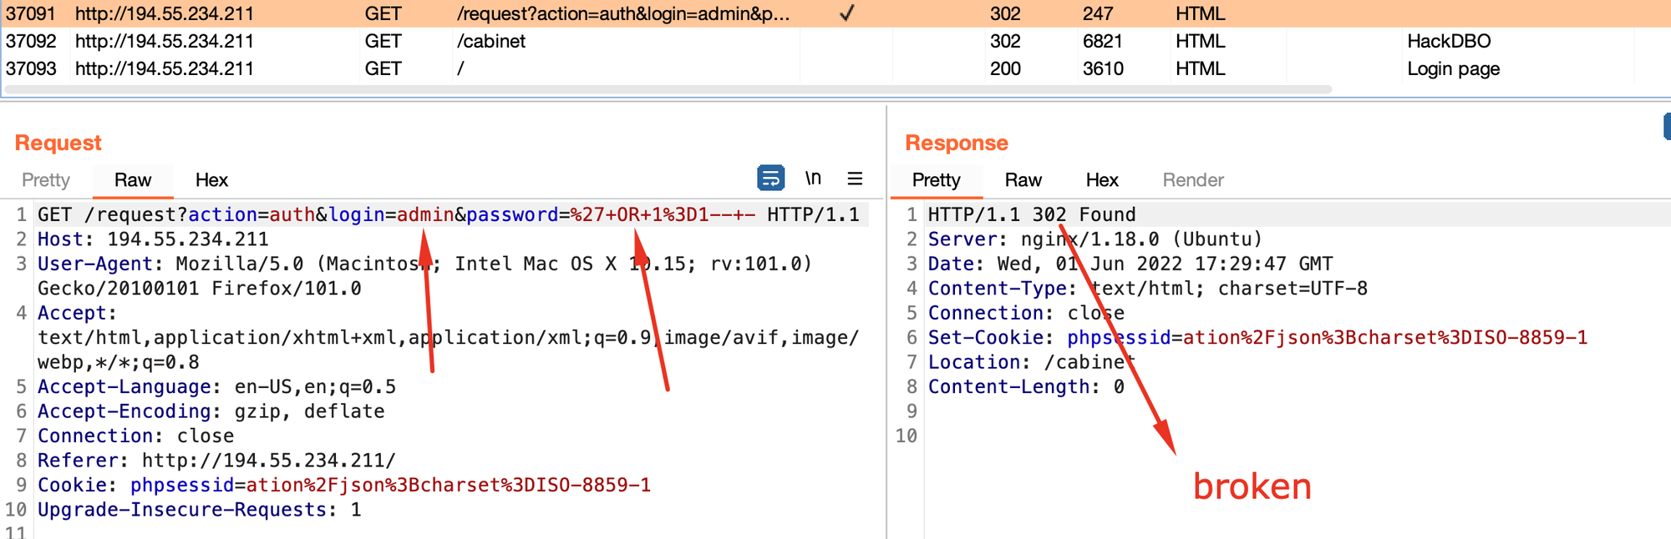
Task: Click the Content-Length: 0 line
Action: click(1026, 386)
